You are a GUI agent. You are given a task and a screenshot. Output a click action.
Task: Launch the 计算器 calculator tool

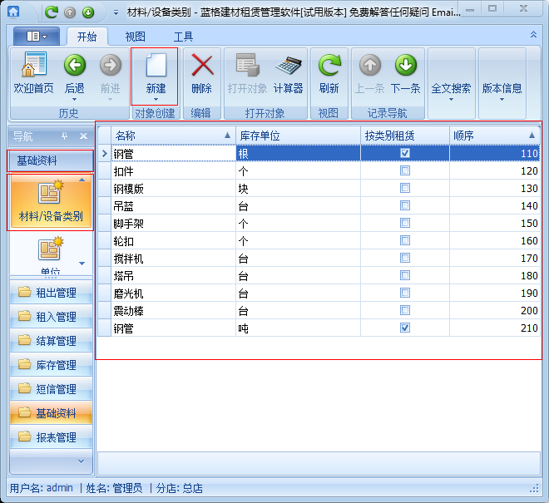pyautogui.click(x=288, y=73)
